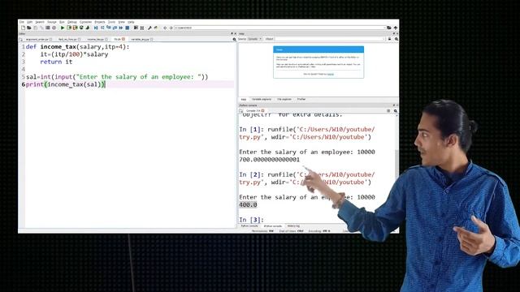Click the debug Continue icon
This screenshot has width=520, height=292.
pyautogui.click(x=121, y=28)
